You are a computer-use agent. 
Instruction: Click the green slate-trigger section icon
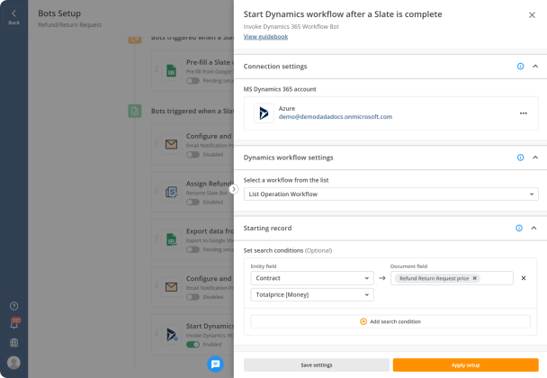(135, 112)
